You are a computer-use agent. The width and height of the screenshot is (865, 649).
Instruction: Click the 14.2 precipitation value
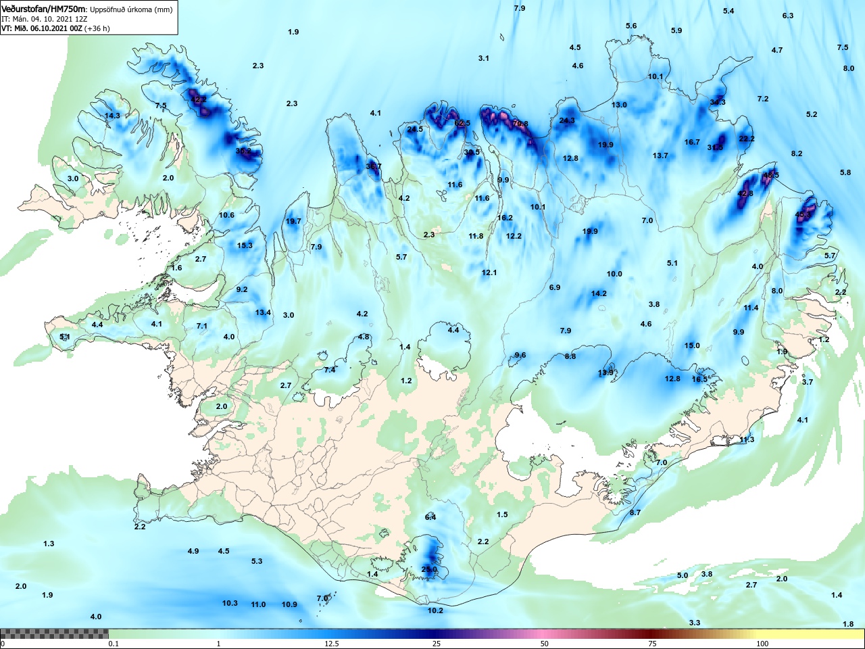599,293
